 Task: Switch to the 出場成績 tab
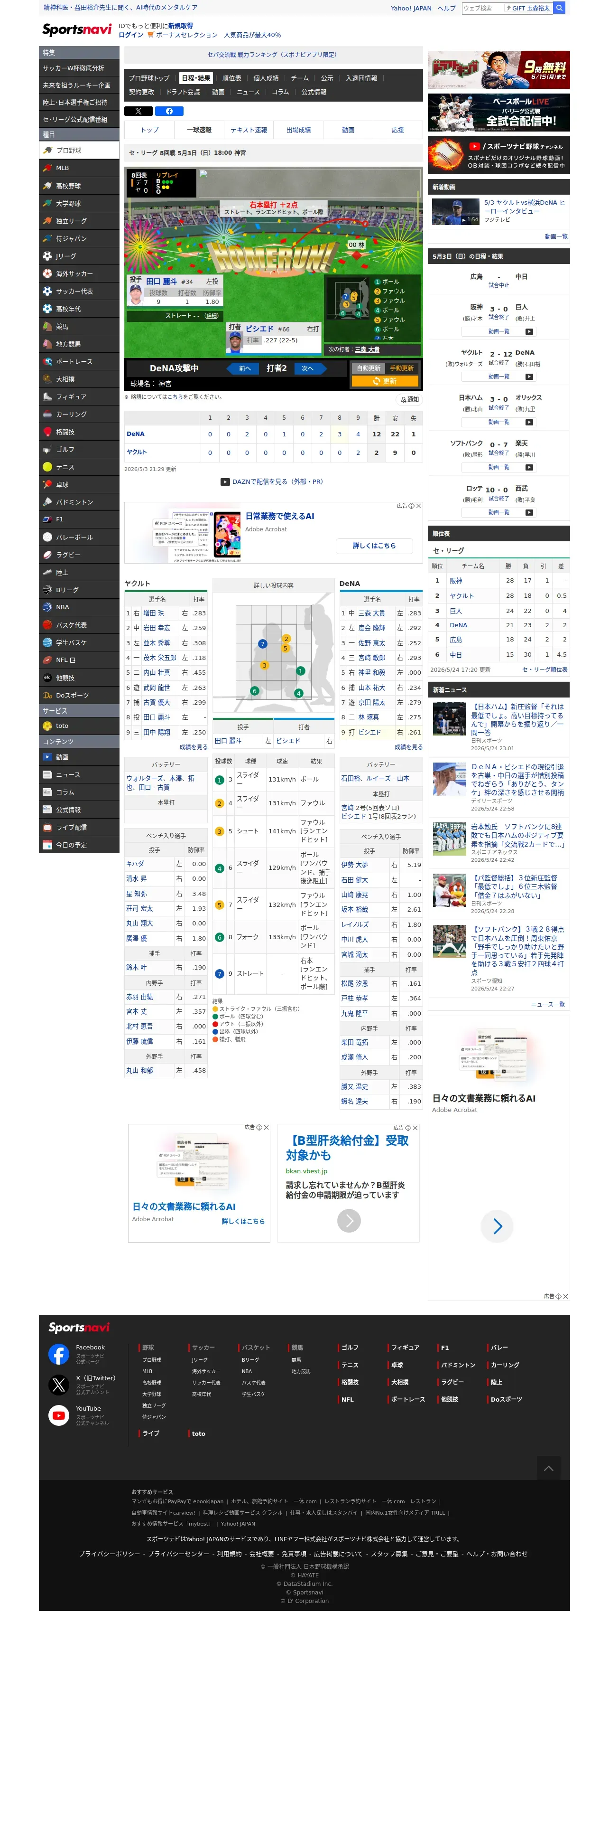[298, 130]
